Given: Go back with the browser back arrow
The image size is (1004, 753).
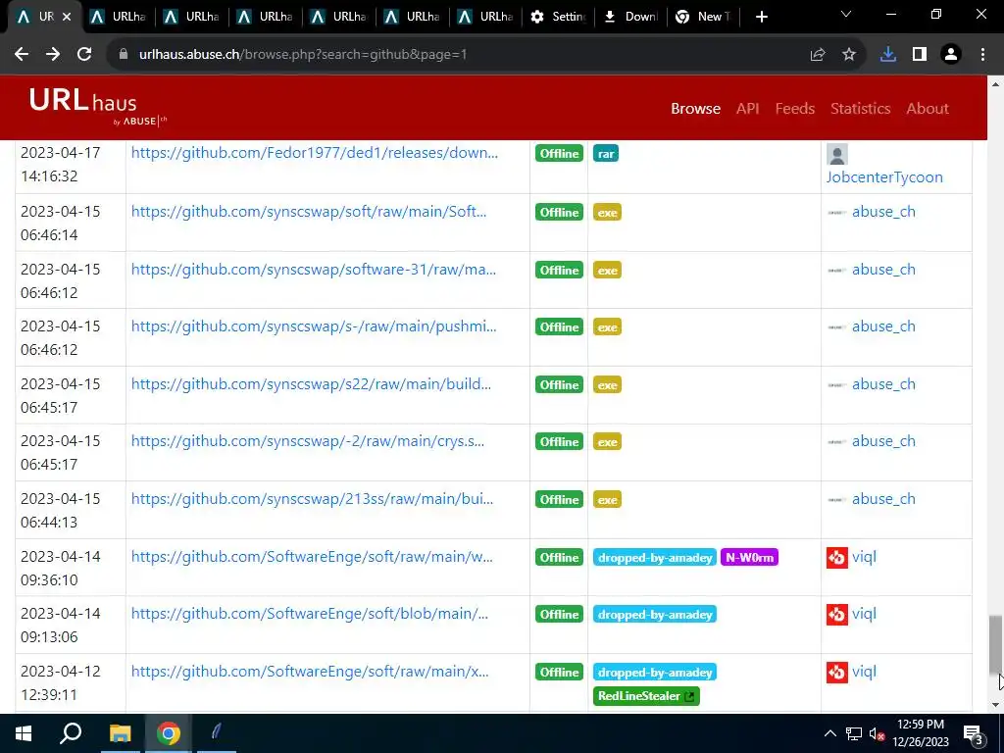Looking at the screenshot, I should click(22, 55).
